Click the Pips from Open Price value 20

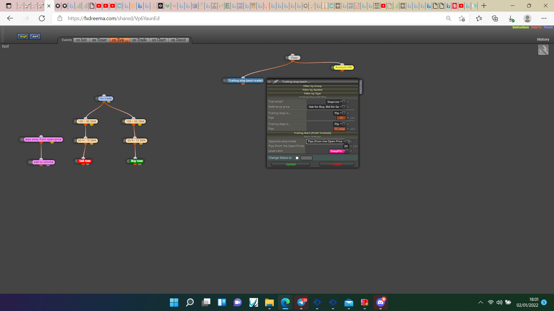coord(346,146)
